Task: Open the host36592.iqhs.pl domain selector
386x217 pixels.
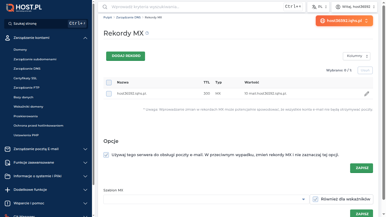Action: pyautogui.click(x=344, y=21)
